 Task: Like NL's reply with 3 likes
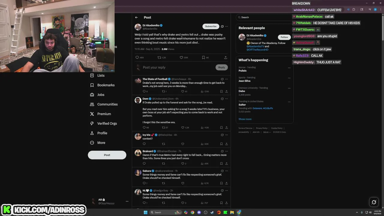(182, 203)
